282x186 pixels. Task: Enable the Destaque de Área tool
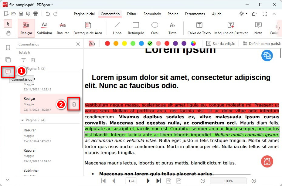pyautogui.click(x=88, y=28)
